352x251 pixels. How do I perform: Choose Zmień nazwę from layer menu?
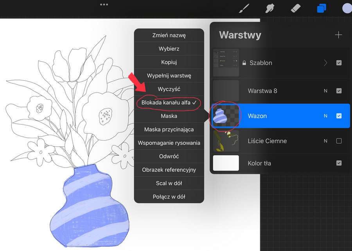pyautogui.click(x=169, y=35)
